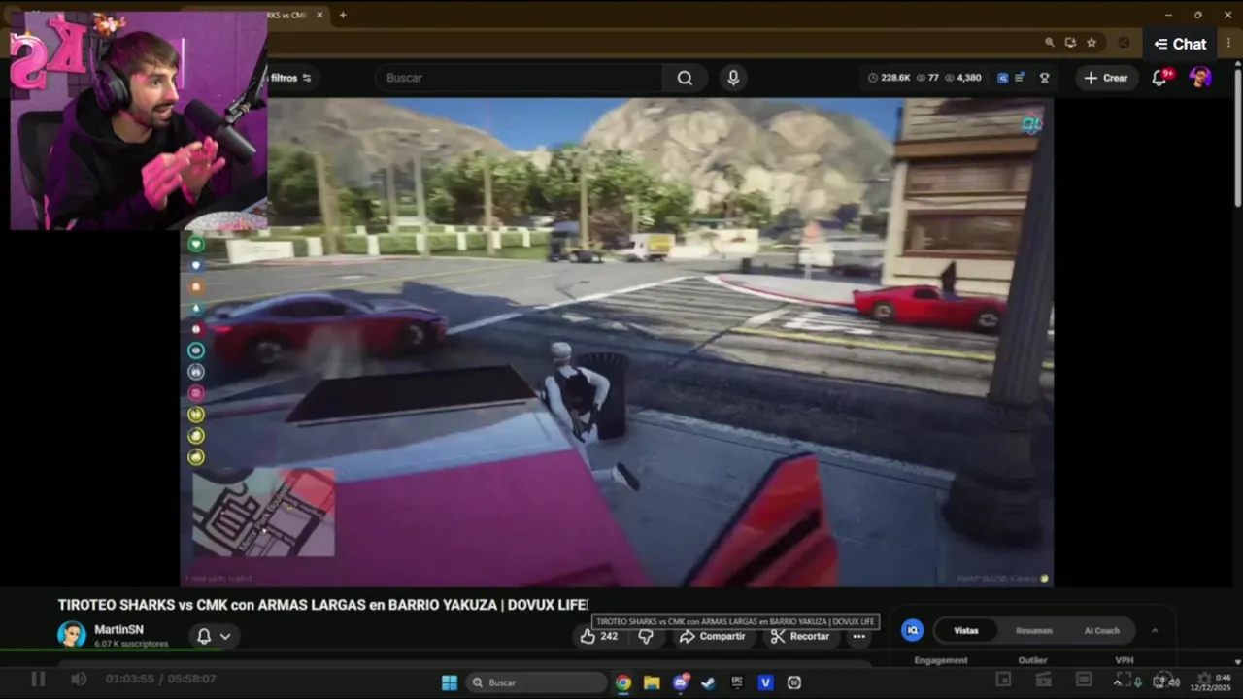Open the Chat side panel button

[x=1180, y=44]
